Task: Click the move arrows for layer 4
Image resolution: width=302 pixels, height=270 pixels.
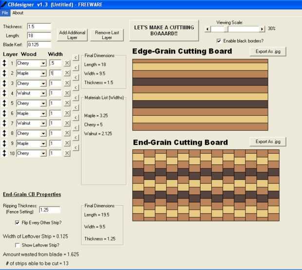Action: 4,93
